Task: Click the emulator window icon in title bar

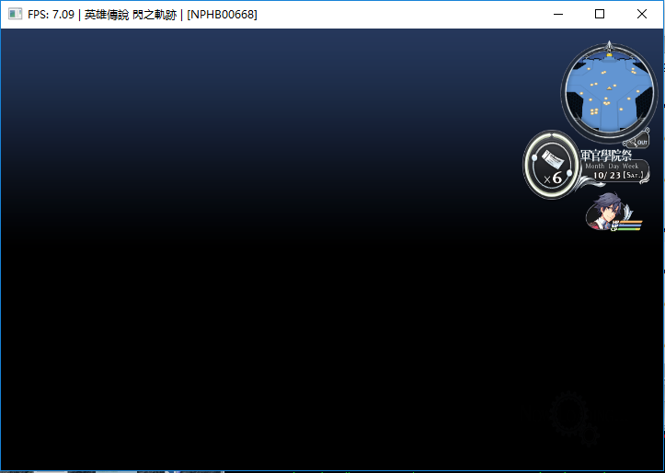Action: 15,14
